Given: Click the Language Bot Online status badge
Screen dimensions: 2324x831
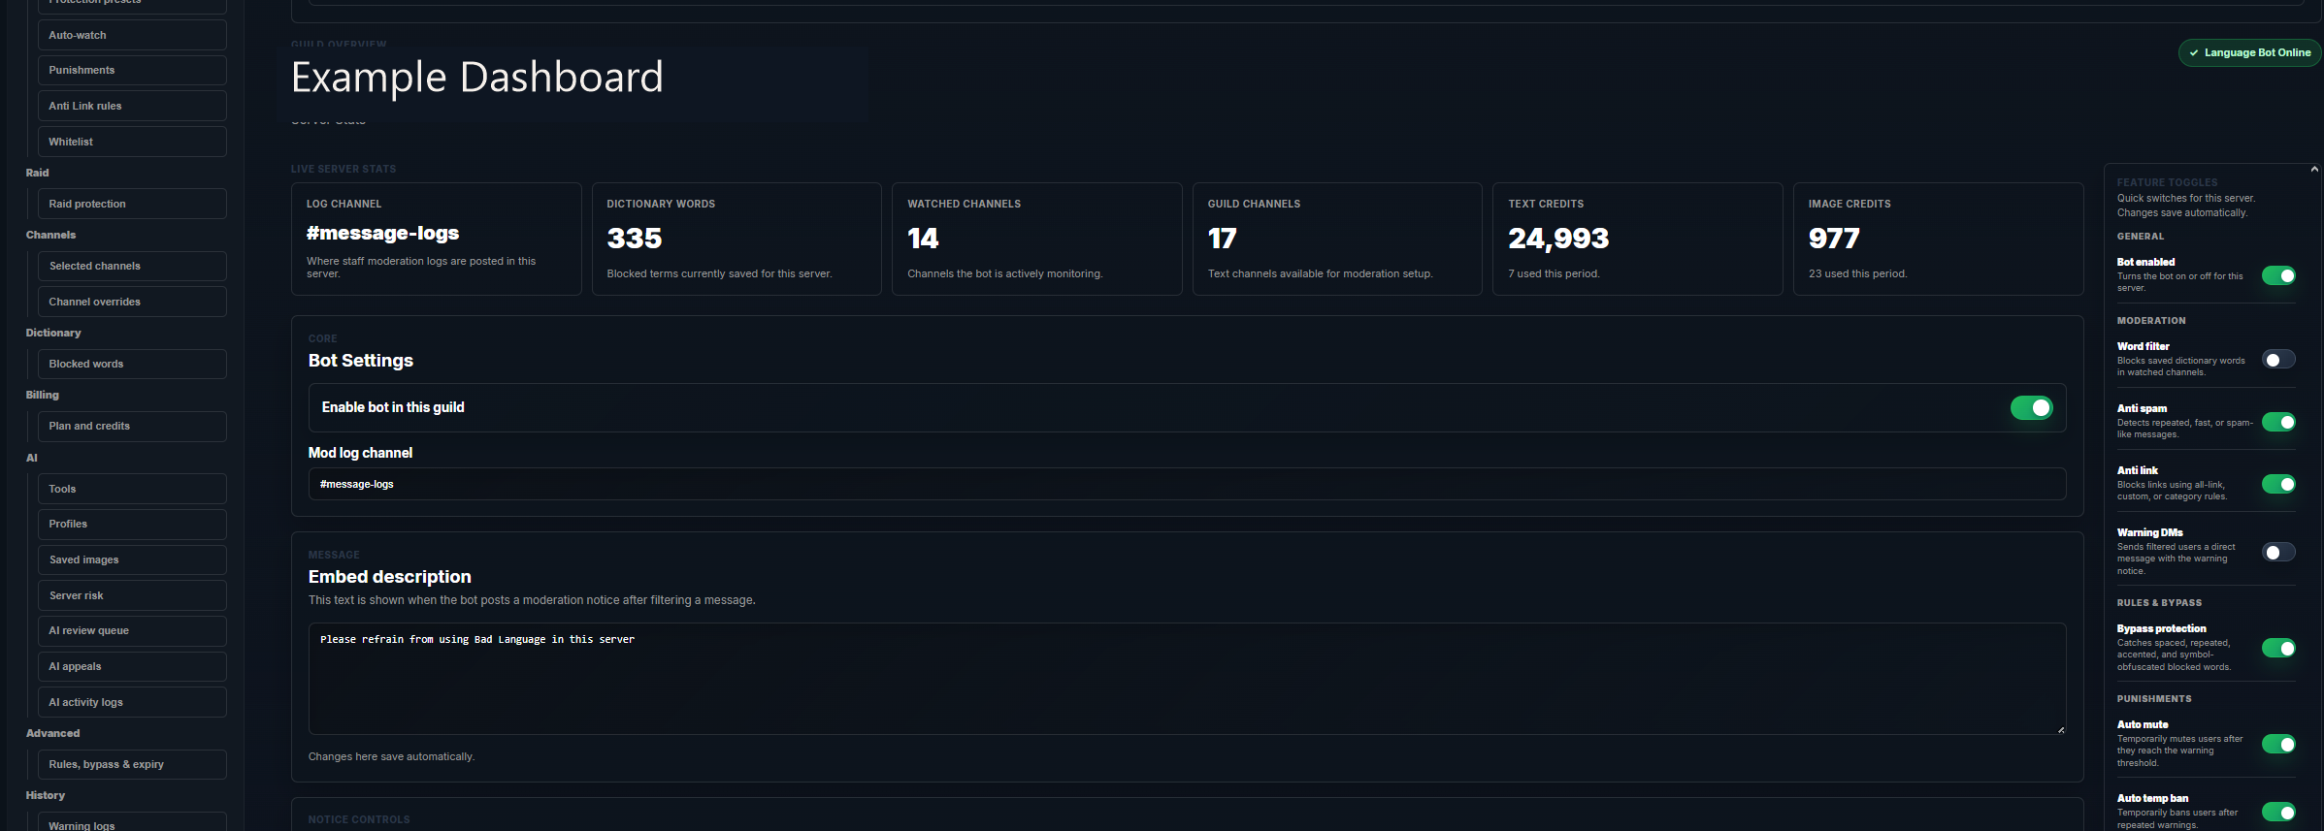Looking at the screenshot, I should [2250, 52].
